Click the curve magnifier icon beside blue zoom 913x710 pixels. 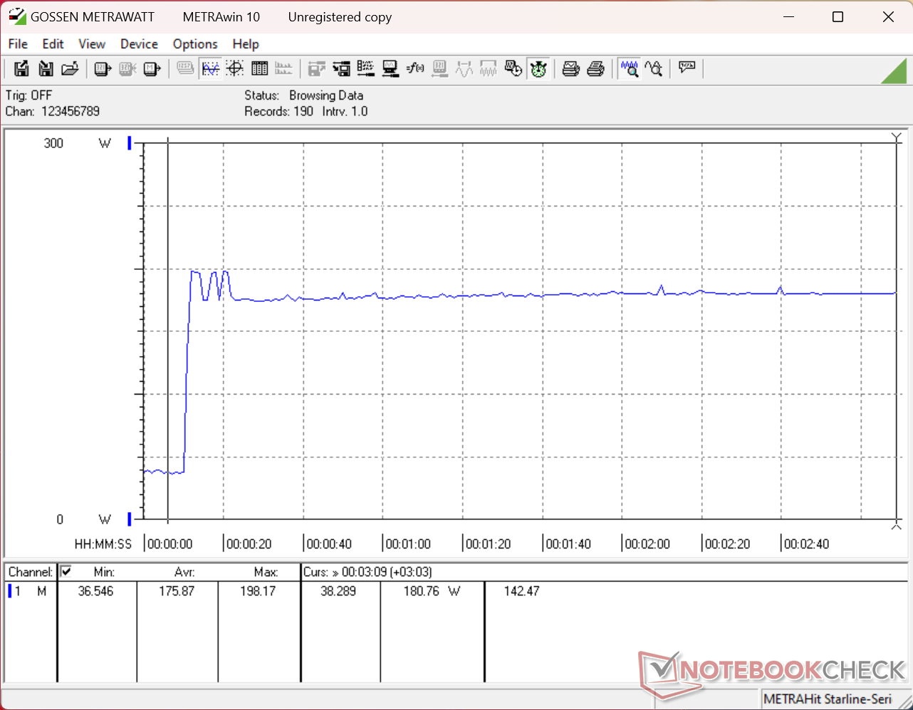click(x=654, y=68)
